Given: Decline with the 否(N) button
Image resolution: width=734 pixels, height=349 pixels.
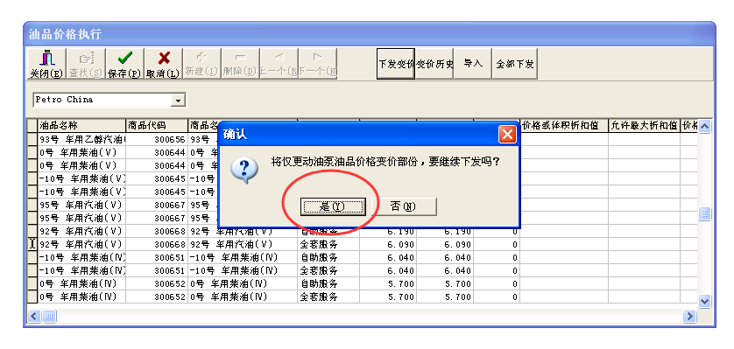Looking at the screenshot, I should pos(404,206).
